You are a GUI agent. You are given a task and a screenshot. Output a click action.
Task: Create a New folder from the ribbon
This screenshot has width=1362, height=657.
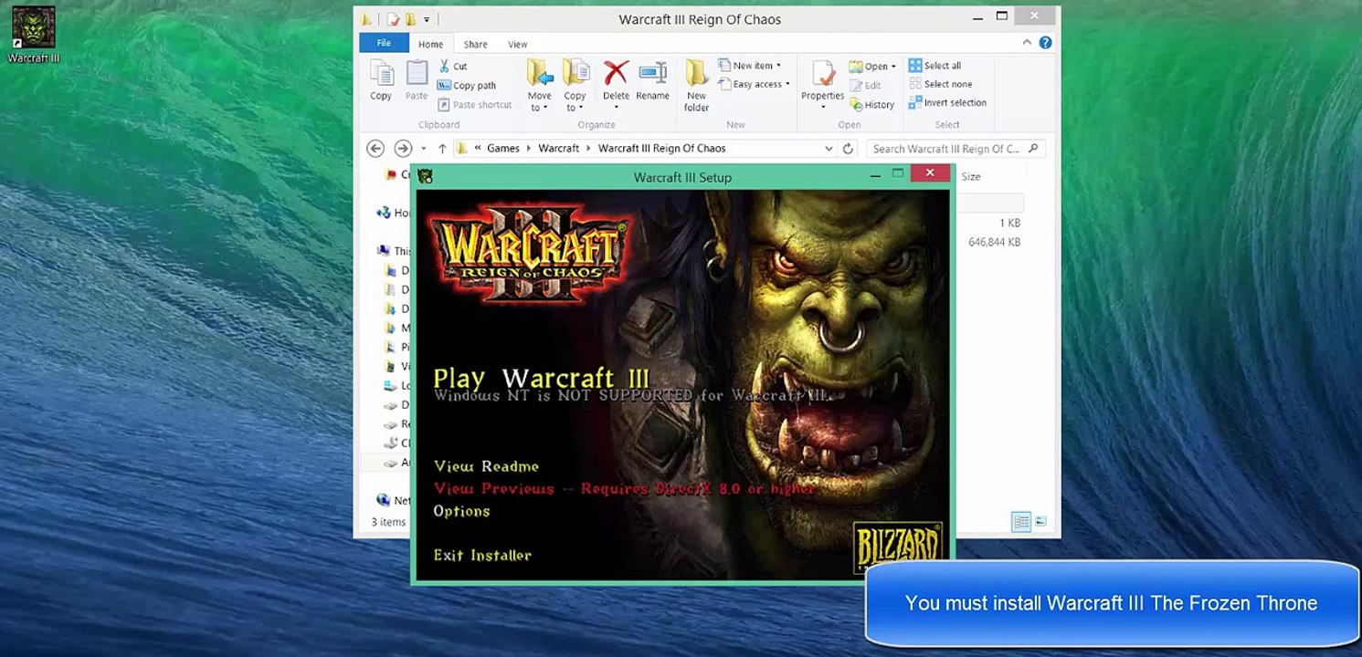click(x=696, y=86)
